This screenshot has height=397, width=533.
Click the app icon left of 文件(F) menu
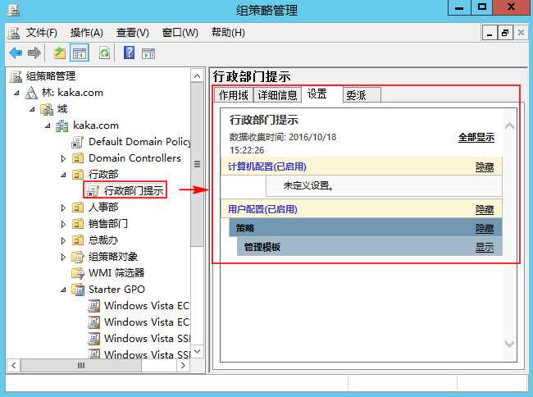(14, 33)
